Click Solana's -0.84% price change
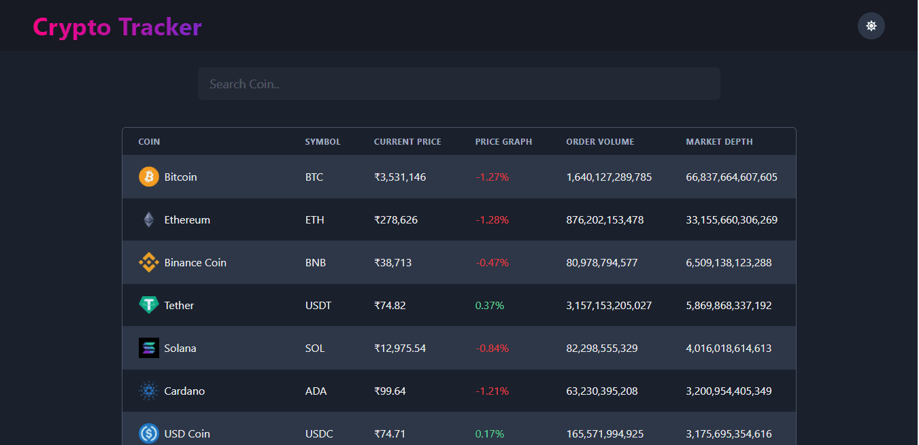Image resolution: width=919 pixels, height=445 pixels. [492, 348]
